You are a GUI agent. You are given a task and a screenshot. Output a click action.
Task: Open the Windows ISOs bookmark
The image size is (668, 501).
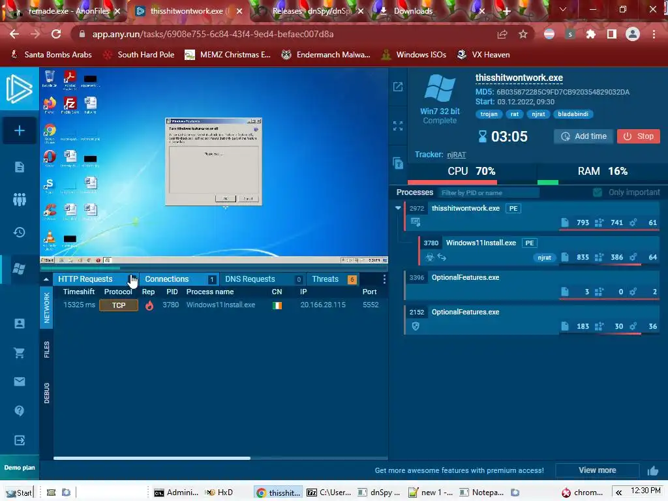[414, 55]
